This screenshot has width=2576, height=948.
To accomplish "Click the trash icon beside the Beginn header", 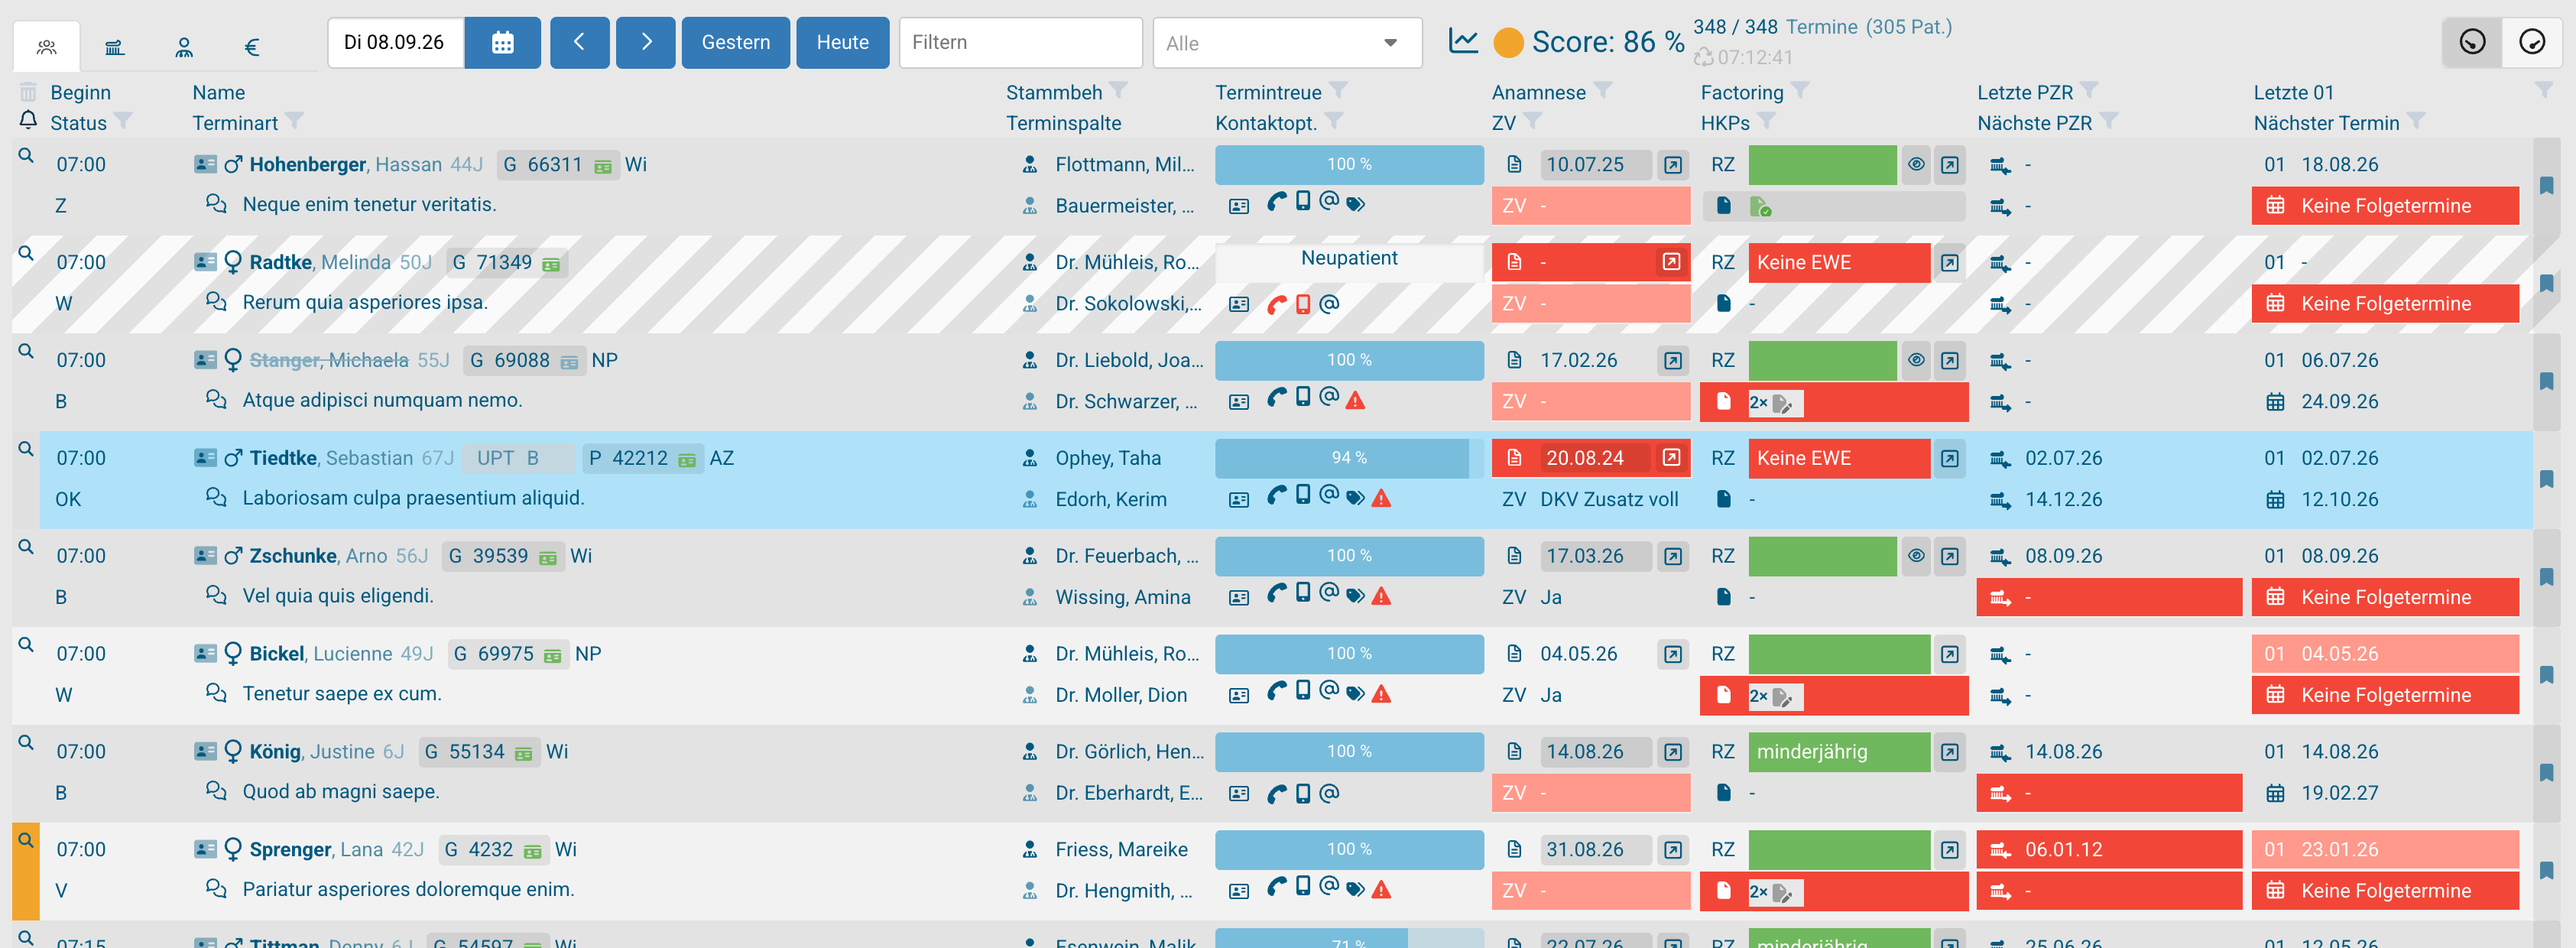I will coord(28,92).
